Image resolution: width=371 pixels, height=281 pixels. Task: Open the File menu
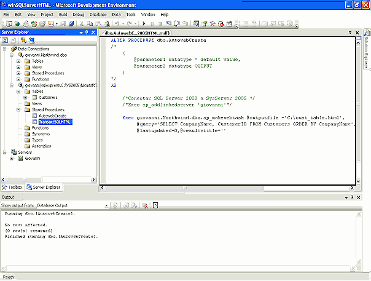pyautogui.click(x=6, y=15)
